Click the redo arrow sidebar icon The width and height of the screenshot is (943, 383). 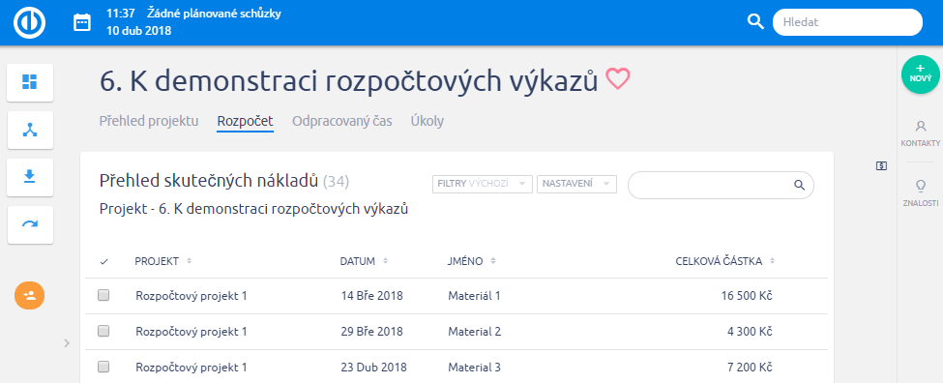click(x=30, y=224)
